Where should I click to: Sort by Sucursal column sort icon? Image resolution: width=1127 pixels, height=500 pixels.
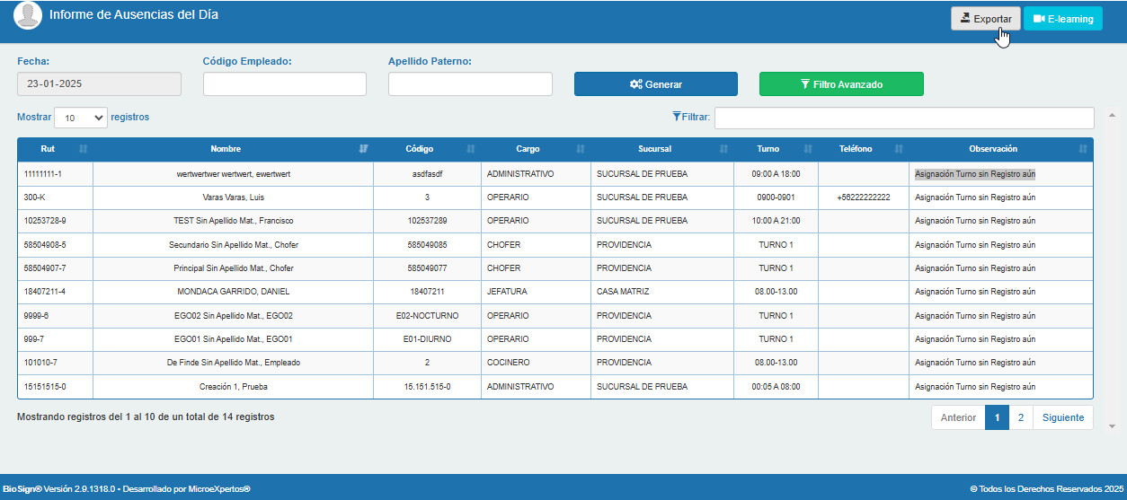(723, 149)
